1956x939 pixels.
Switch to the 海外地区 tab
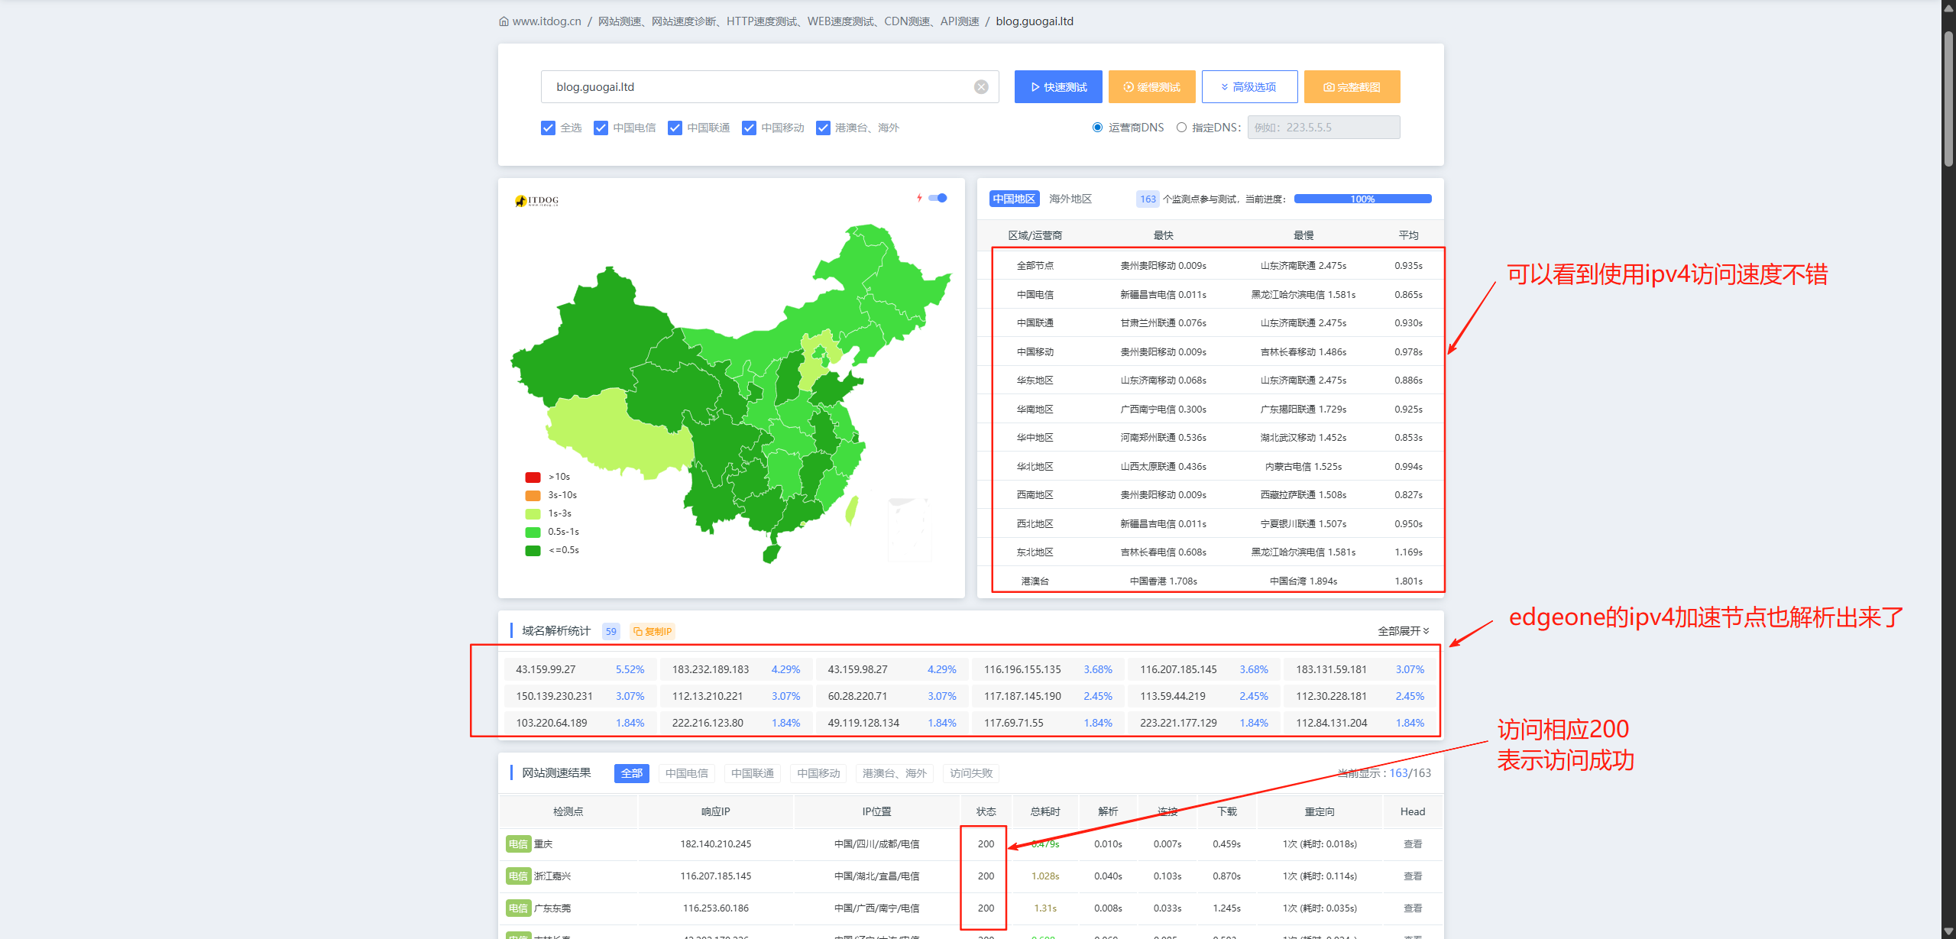click(1070, 199)
